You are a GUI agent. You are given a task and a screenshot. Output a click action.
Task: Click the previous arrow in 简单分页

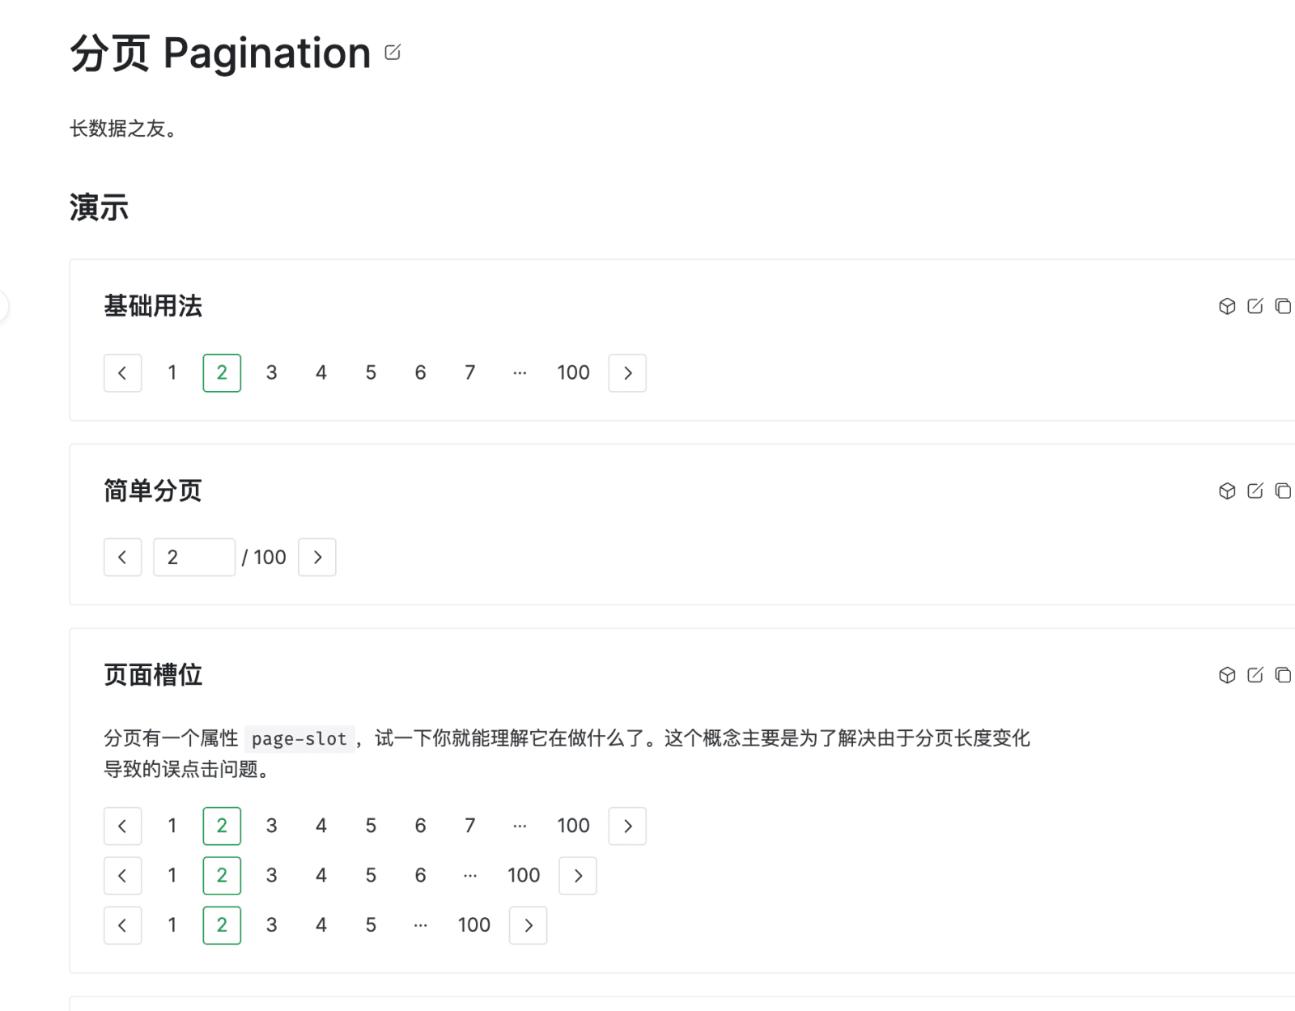pos(123,557)
